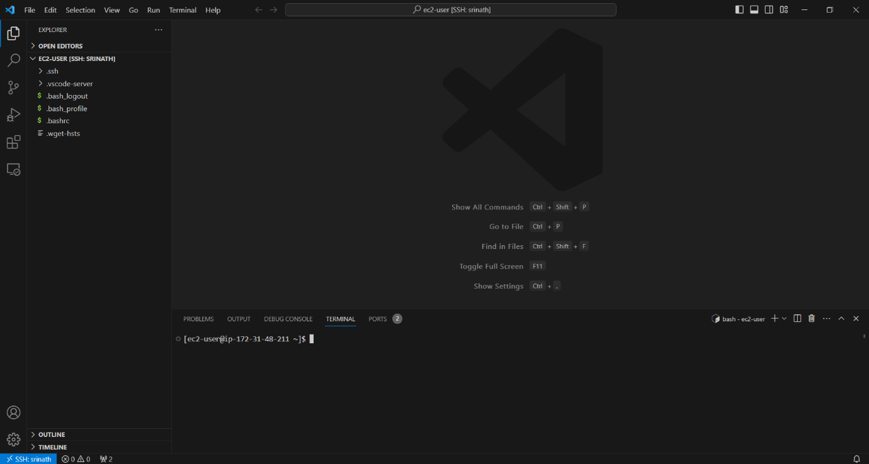Click the bash - ec2-user terminal label

(x=738, y=319)
